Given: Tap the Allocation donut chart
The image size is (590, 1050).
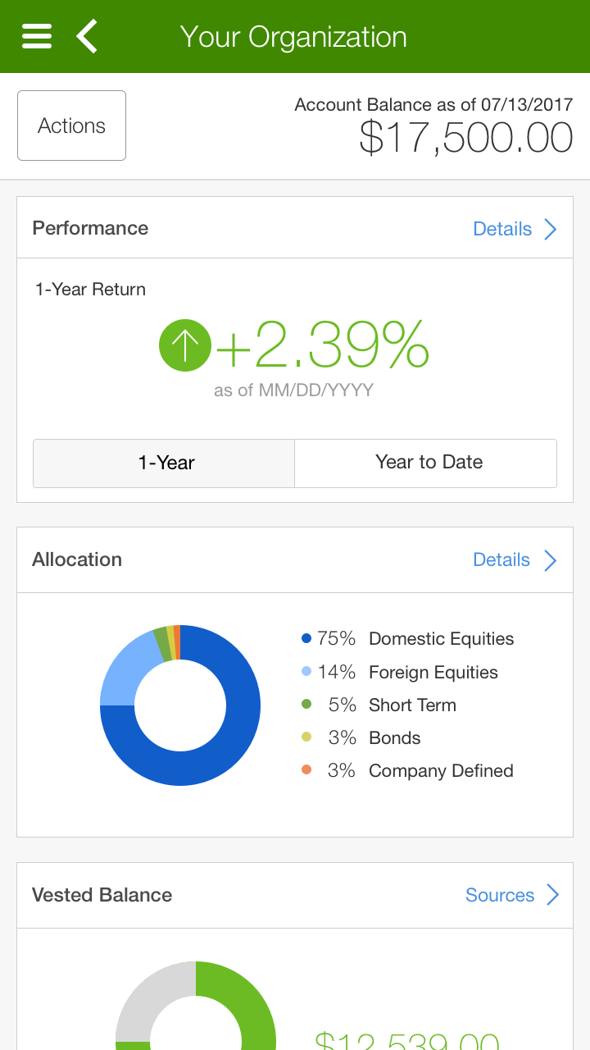Looking at the screenshot, I should pyautogui.click(x=180, y=705).
